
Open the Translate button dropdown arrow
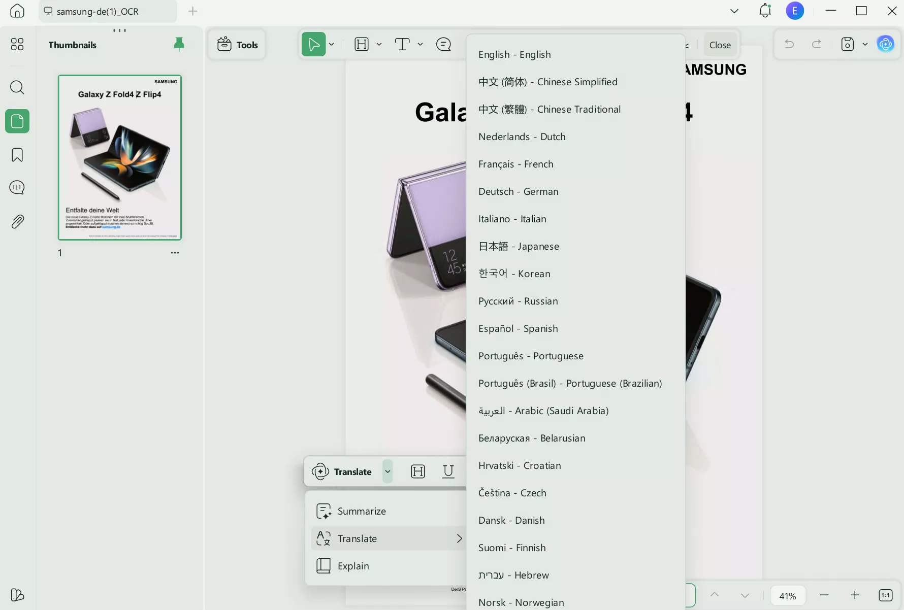388,471
